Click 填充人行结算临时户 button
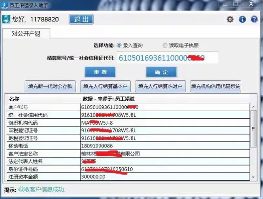263x199 pixels. tap(160, 86)
